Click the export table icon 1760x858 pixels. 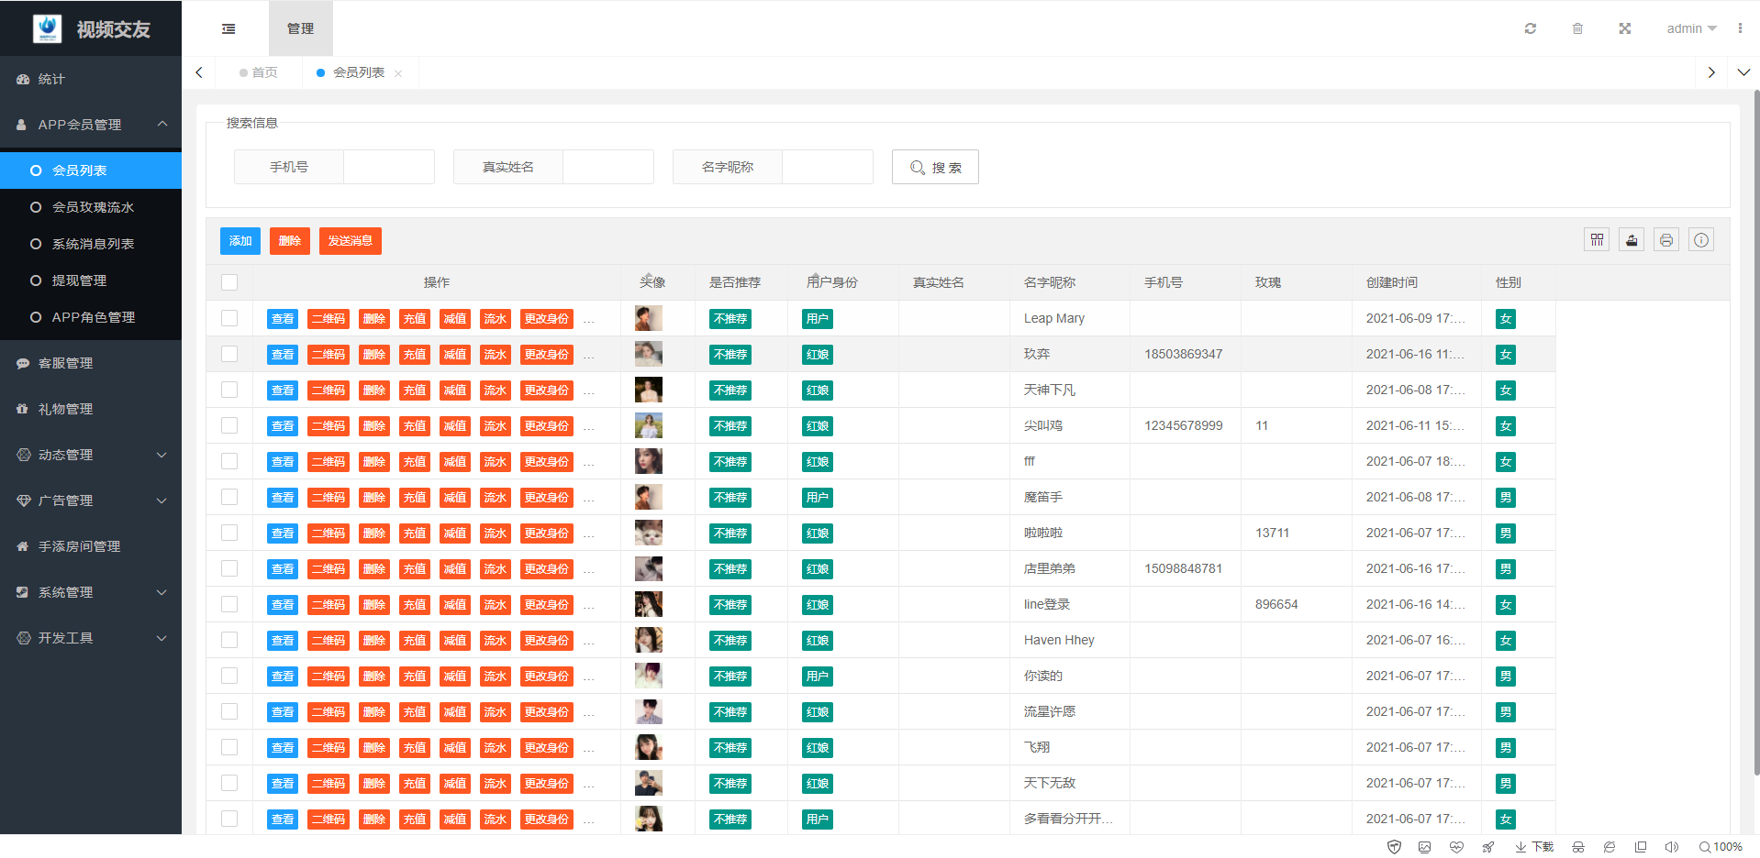(x=1632, y=240)
